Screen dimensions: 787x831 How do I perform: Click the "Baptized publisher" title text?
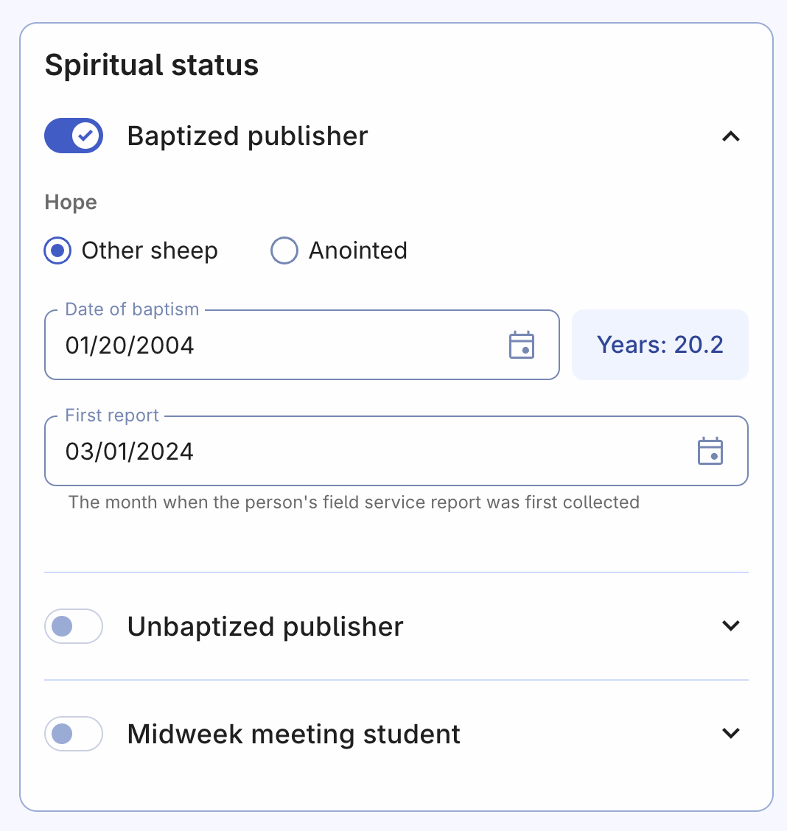[248, 136]
